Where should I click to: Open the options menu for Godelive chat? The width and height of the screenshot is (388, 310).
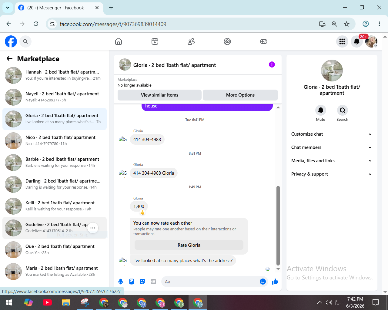(x=93, y=228)
